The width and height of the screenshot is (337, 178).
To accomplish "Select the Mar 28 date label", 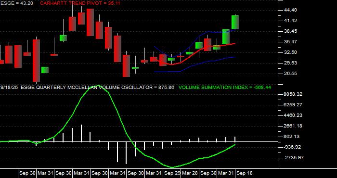I will (190, 173).
